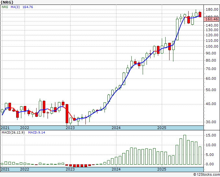Click 2024 on the price chart timeline
The height and width of the screenshot is (177, 220).
116,128
